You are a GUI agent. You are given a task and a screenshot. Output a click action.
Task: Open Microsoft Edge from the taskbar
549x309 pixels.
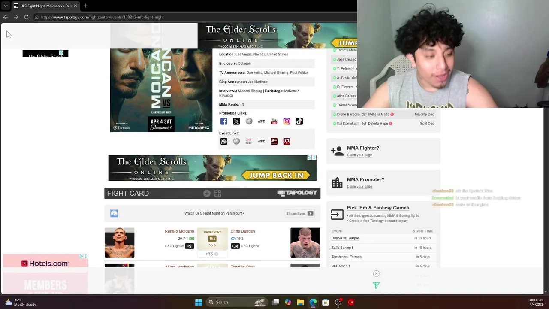coord(313,302)
